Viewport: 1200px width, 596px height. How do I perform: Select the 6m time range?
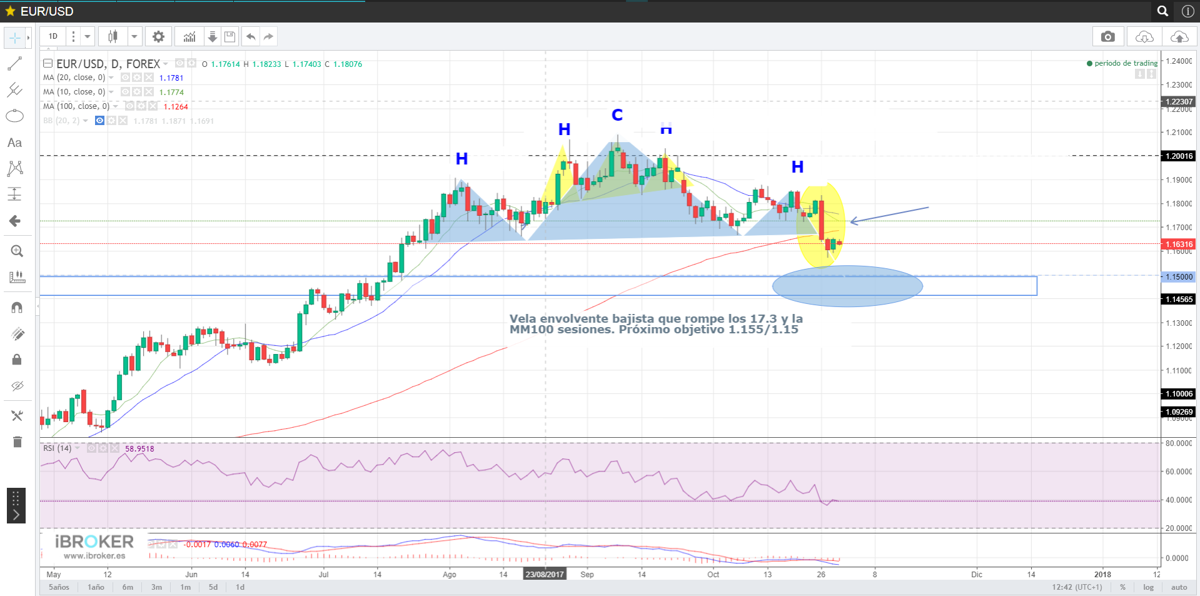coord(128,587)
